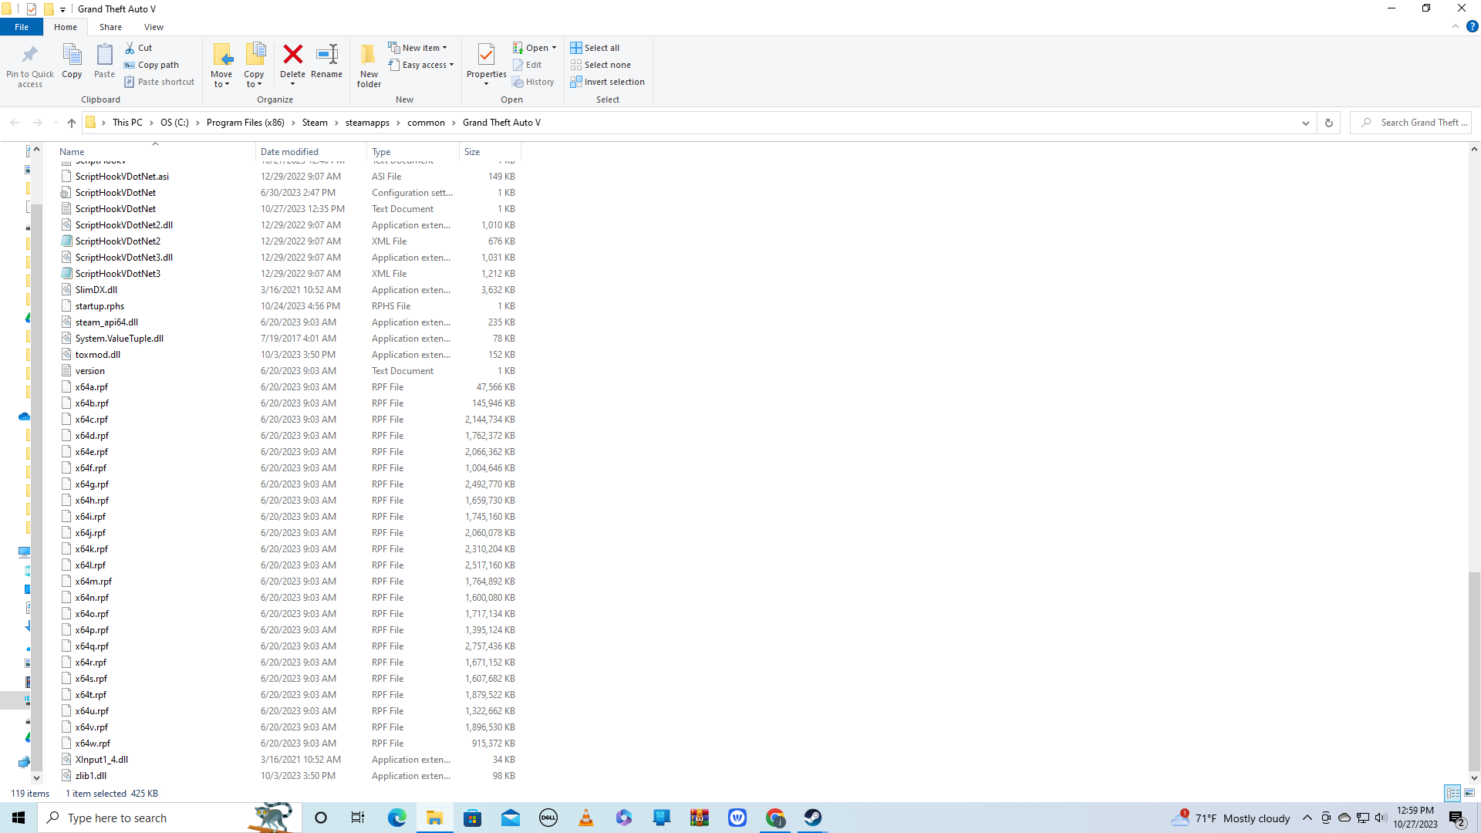1481x833 pixels.
Task: Click the Delete icon in ribbon
Action: coord(292,56)
